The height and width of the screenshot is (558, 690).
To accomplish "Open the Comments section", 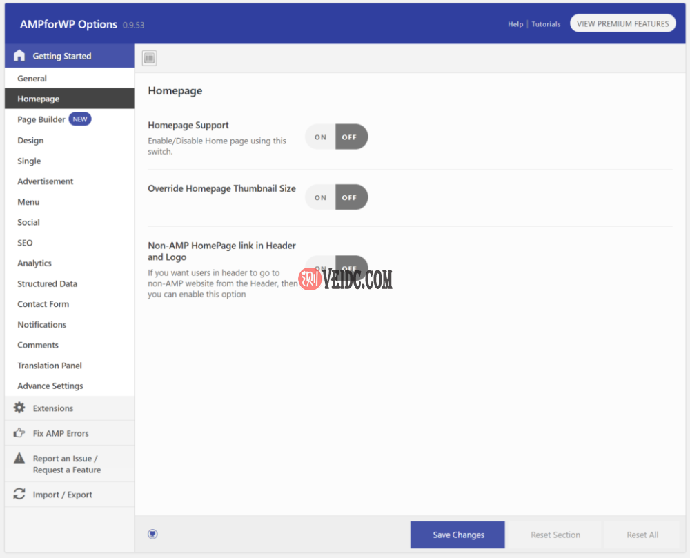I will pos(70,345).
